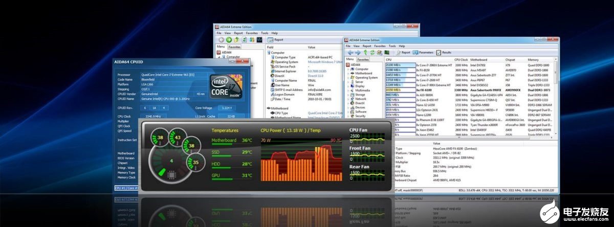Click green up-level arrow in benchmark window toolbar
This screenshot has width=614, height=227.
pos(365,52)
